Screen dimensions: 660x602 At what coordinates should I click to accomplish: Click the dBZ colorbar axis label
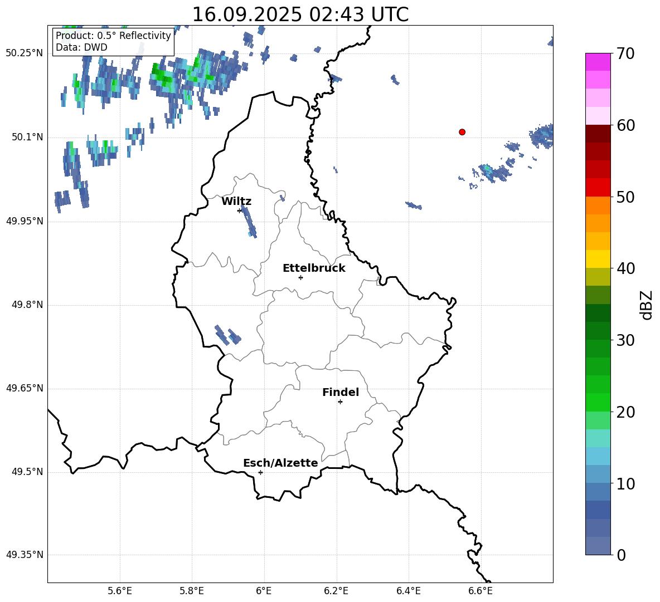click(x=647, y=305)
